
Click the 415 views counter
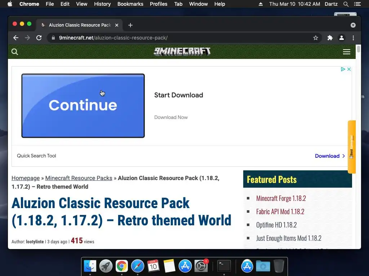83,241
